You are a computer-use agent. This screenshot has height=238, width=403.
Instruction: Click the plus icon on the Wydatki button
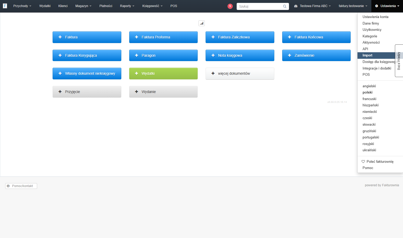click(137, 73)
